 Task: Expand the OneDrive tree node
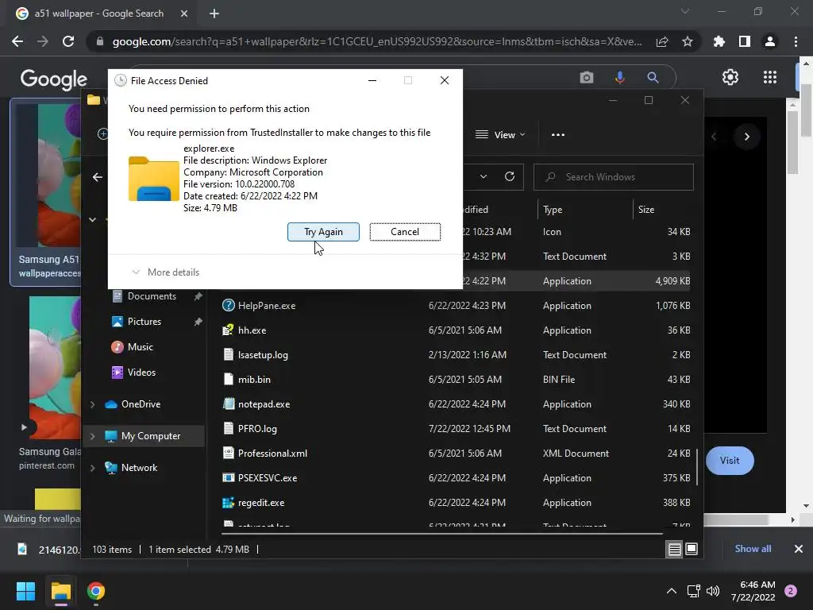(x=93, y=404)
